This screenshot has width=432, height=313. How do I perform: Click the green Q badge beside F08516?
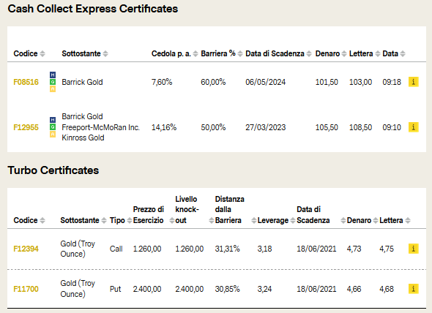(53, 82)
